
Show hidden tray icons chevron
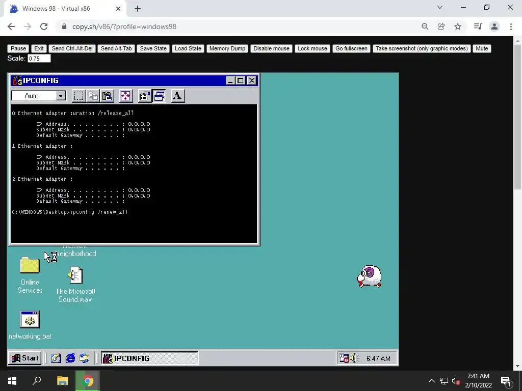tap(431, 381)
